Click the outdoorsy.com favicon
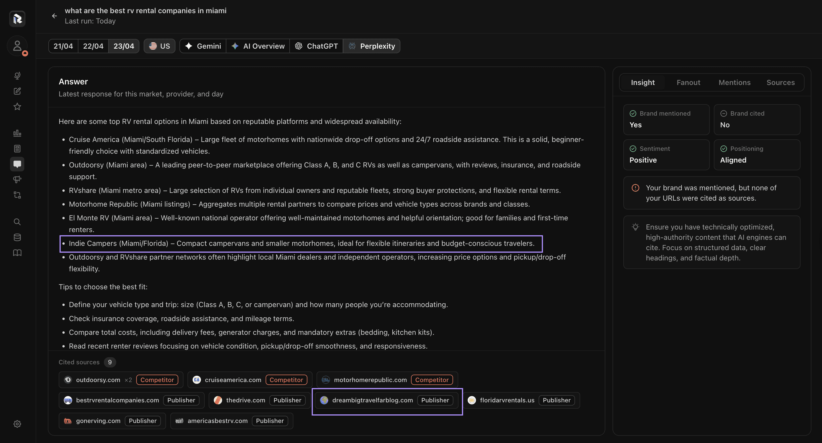 (68, 380)
